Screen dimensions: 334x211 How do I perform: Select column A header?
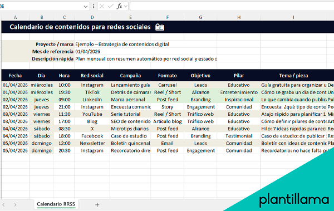coord(16,17)
